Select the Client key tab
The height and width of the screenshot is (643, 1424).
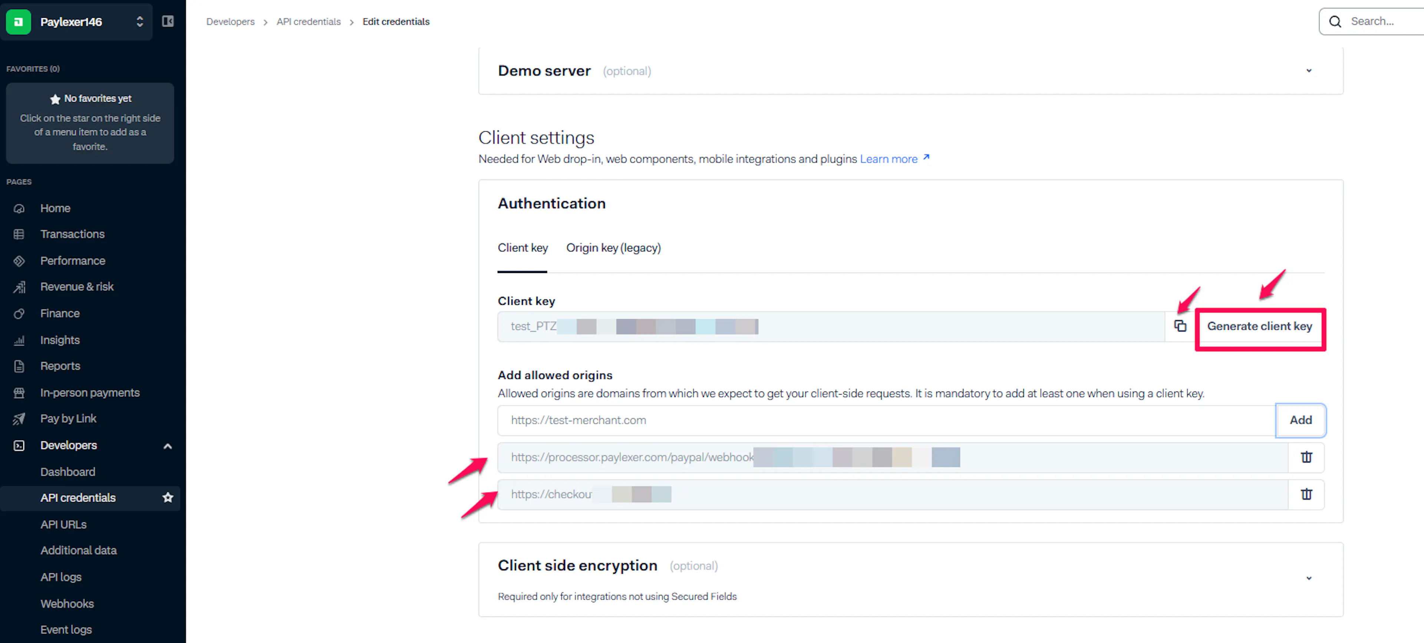point(523,248)
